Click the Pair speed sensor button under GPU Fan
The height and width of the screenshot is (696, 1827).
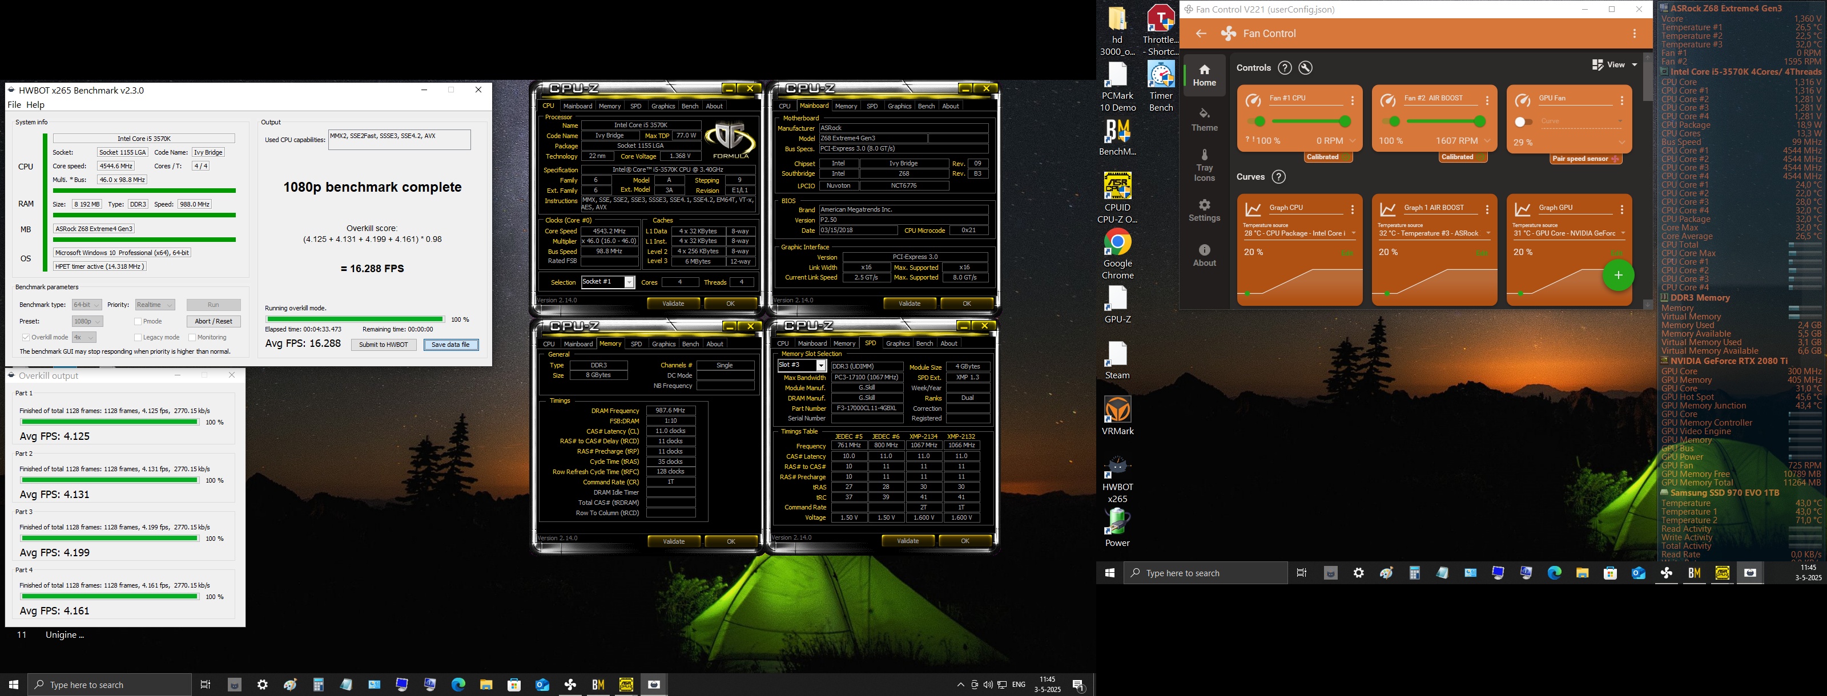pyautogui.click(x=1585, y=159)
